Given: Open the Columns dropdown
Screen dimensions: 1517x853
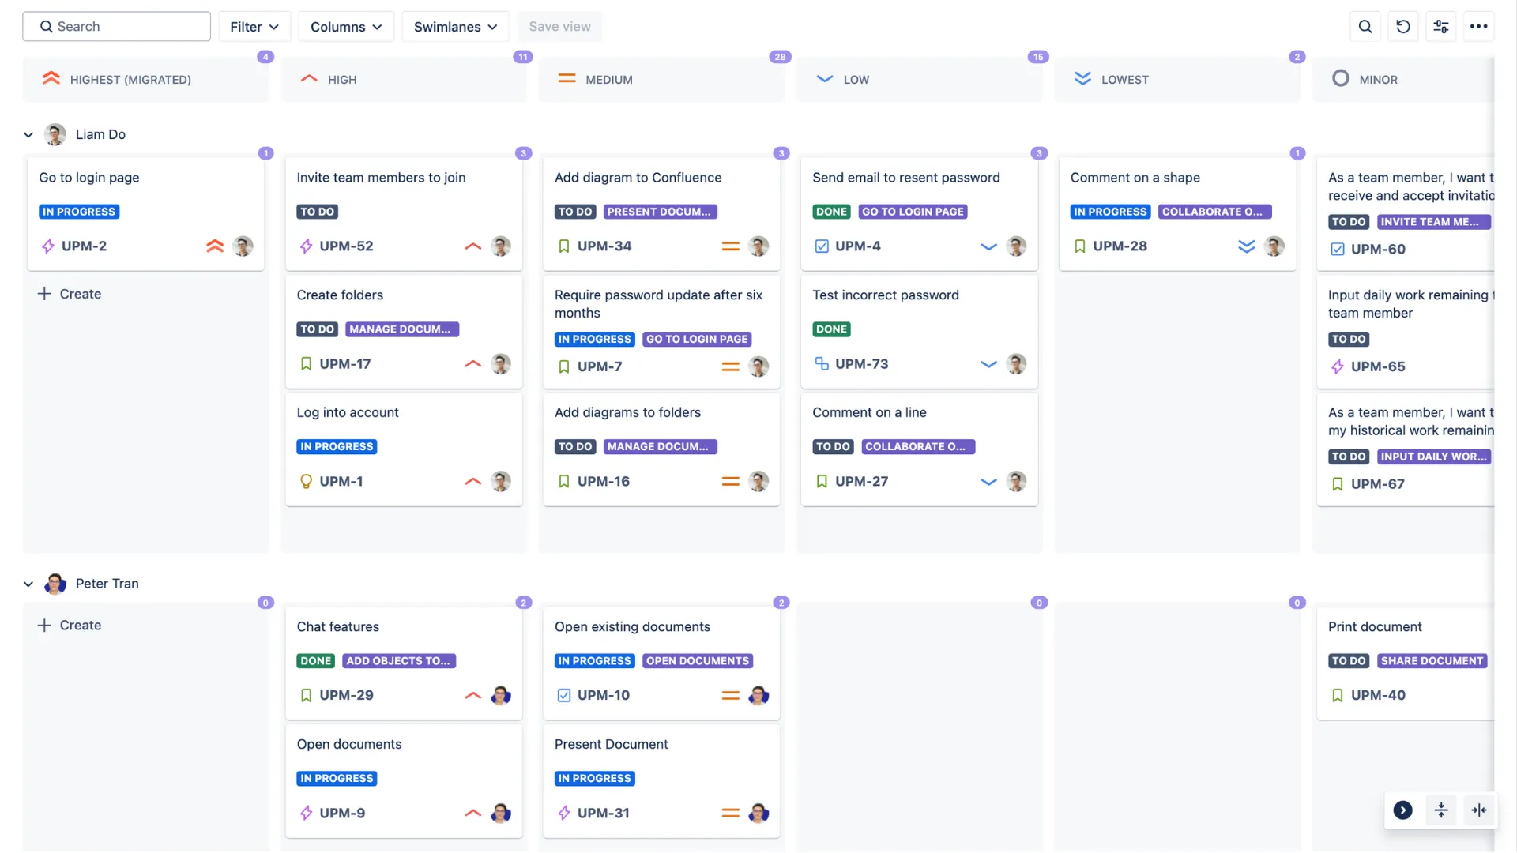Looking at the screenshot, I should (346, 26).
